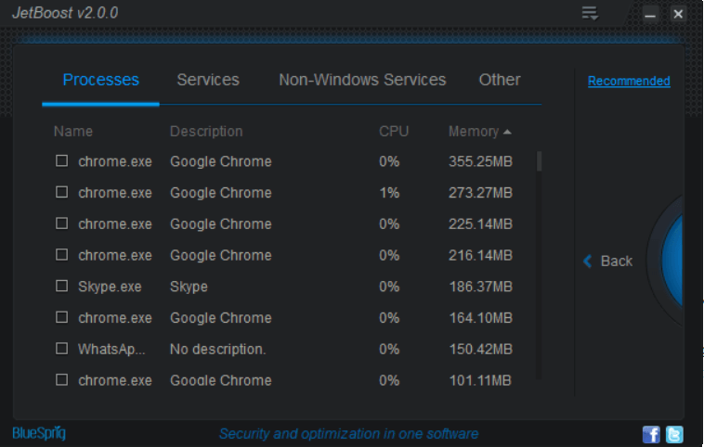Click the WhatsAp... process name
The height and width of the screenshot is (447, 704).
111,350
